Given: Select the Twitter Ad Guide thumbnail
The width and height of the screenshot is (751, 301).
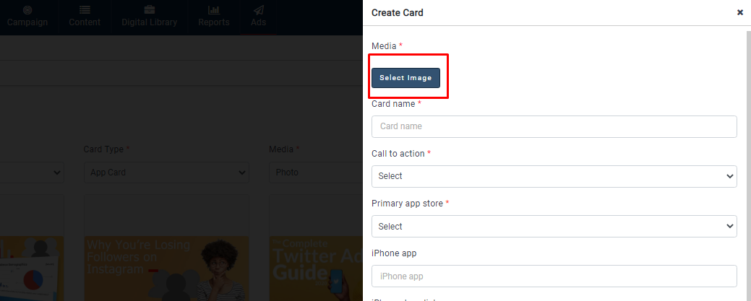Looking at the screenshot, I should [x=314, y=267].
